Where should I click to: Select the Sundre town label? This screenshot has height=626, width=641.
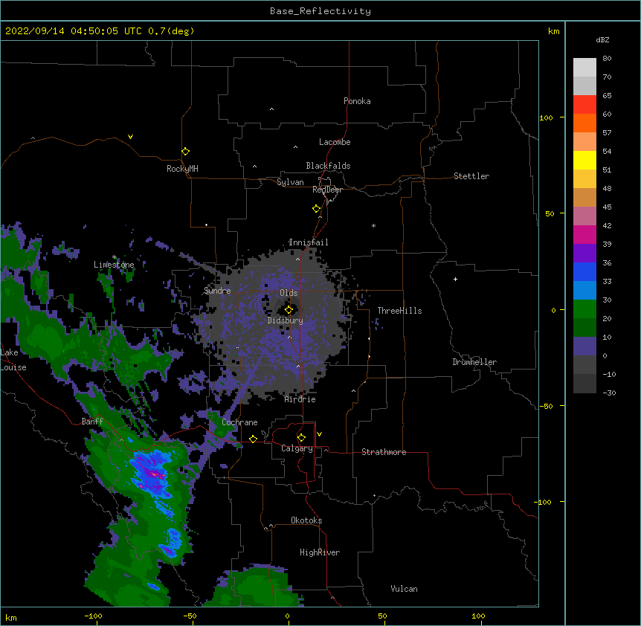point(217,291)
